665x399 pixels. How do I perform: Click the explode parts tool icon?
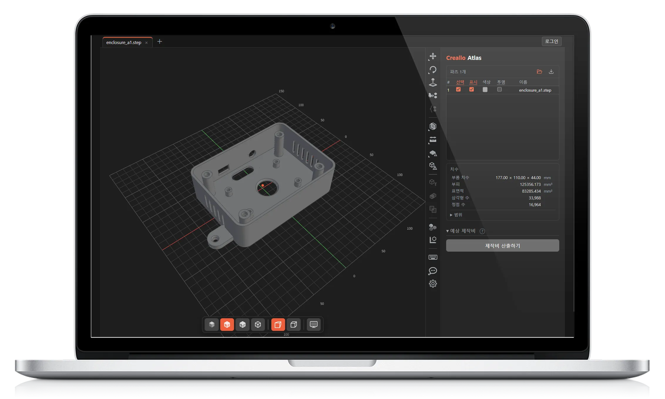point(433,95)
